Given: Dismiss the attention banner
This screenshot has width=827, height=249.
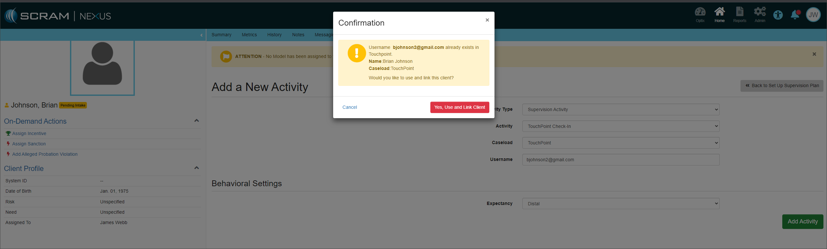Looking at the screenshot, I should point(814,54).
